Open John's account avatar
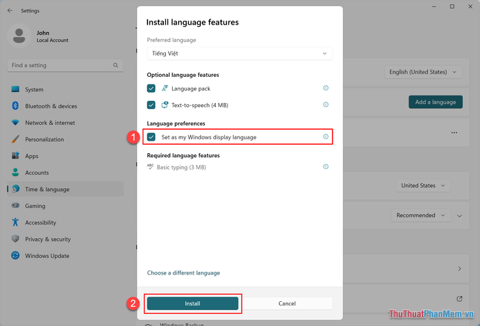The image size is (480, 326). point(19,36)
